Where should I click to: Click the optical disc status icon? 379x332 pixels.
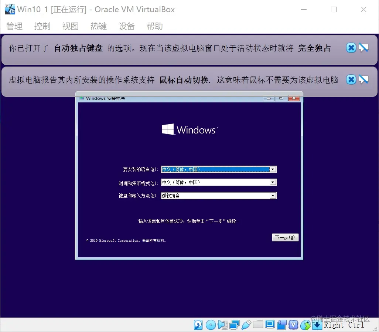(211, 325)
